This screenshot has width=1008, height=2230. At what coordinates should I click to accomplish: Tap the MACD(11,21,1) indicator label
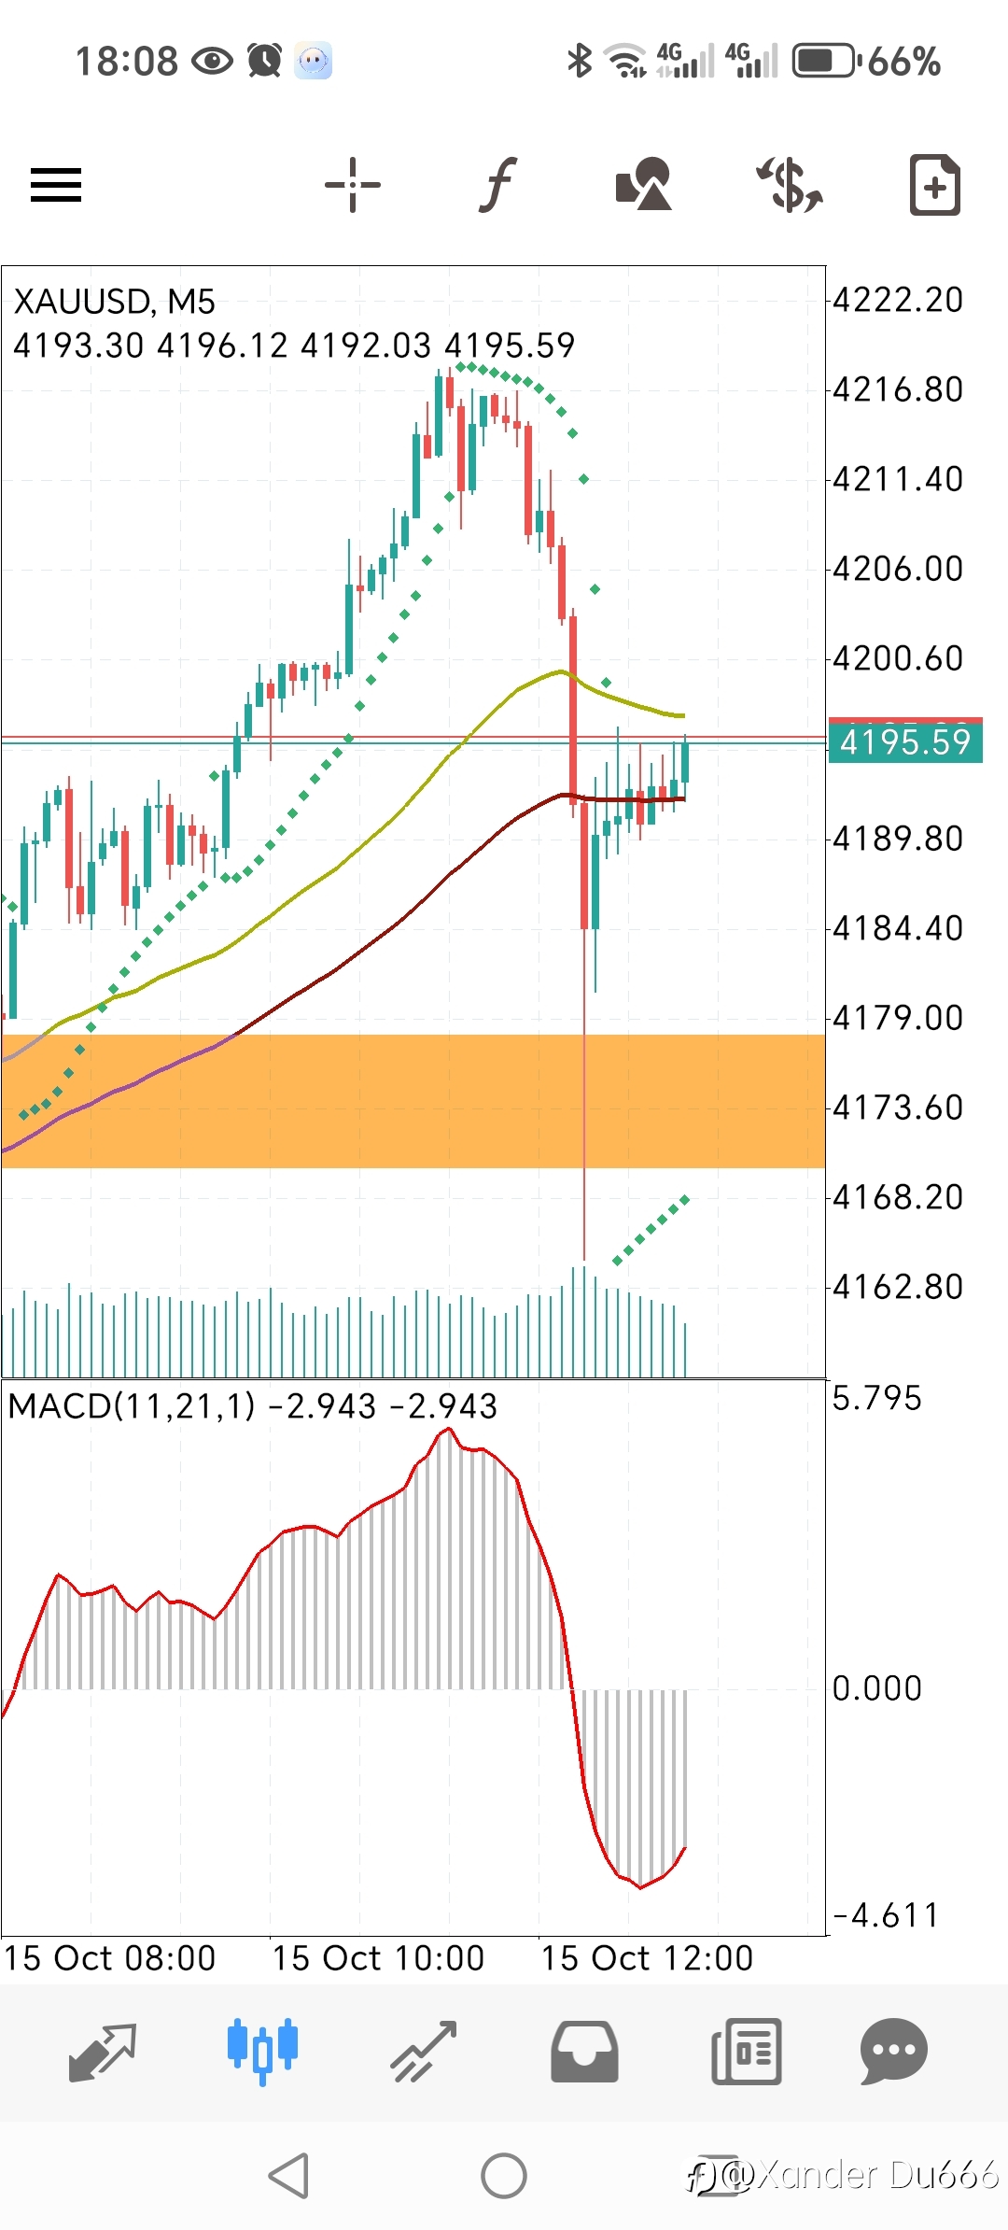point(131,1406)
